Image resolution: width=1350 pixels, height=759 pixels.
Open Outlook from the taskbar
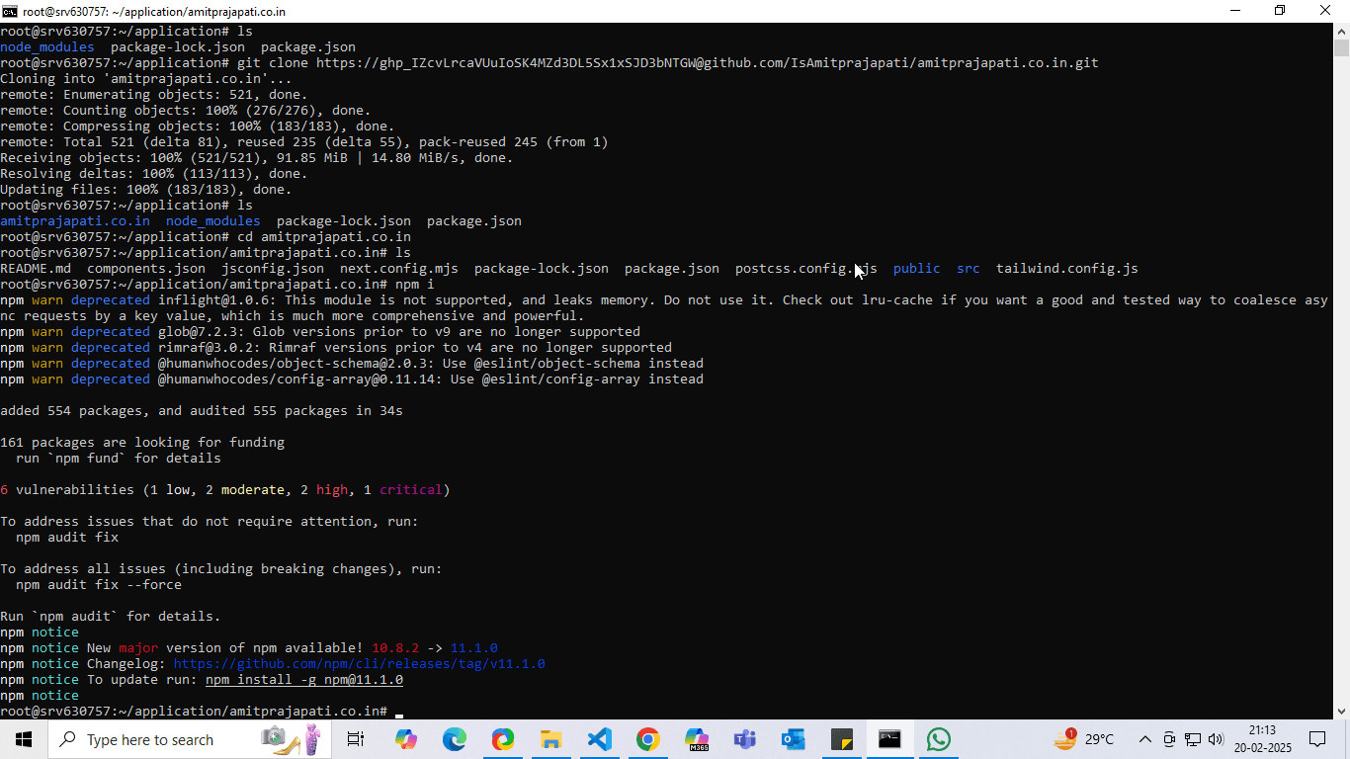pos(793,739)
